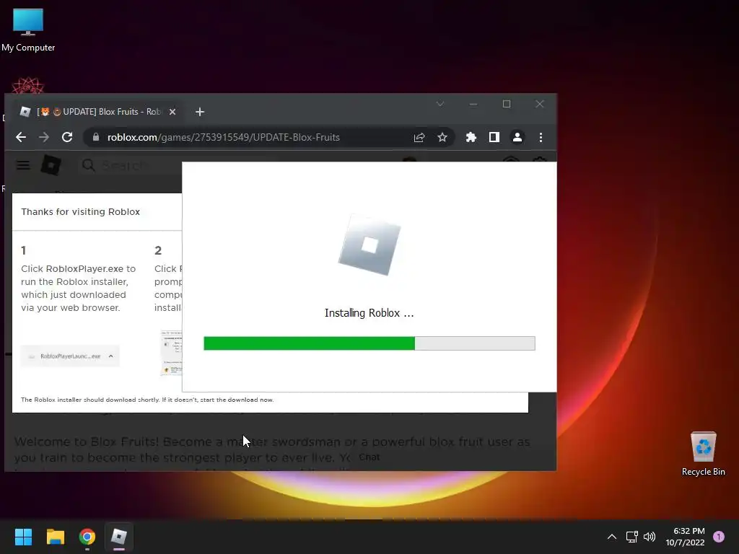Reload the Roblox page
Viewport: 739px width, 554px height.
tap(67, 137)
